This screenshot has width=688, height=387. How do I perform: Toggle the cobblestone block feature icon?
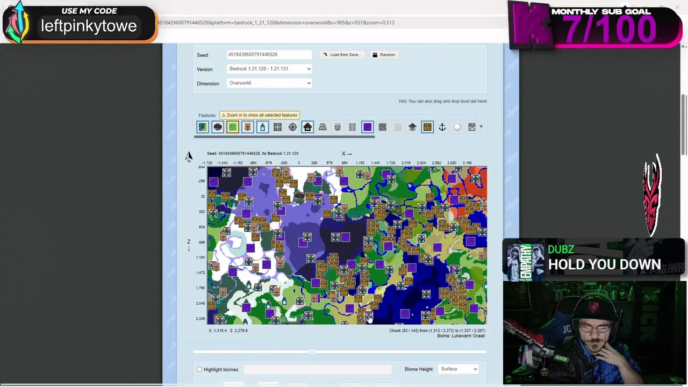pyautogui.click(x=382, y=127)
